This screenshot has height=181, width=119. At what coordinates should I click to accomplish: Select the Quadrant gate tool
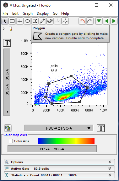tap(20, 21)
